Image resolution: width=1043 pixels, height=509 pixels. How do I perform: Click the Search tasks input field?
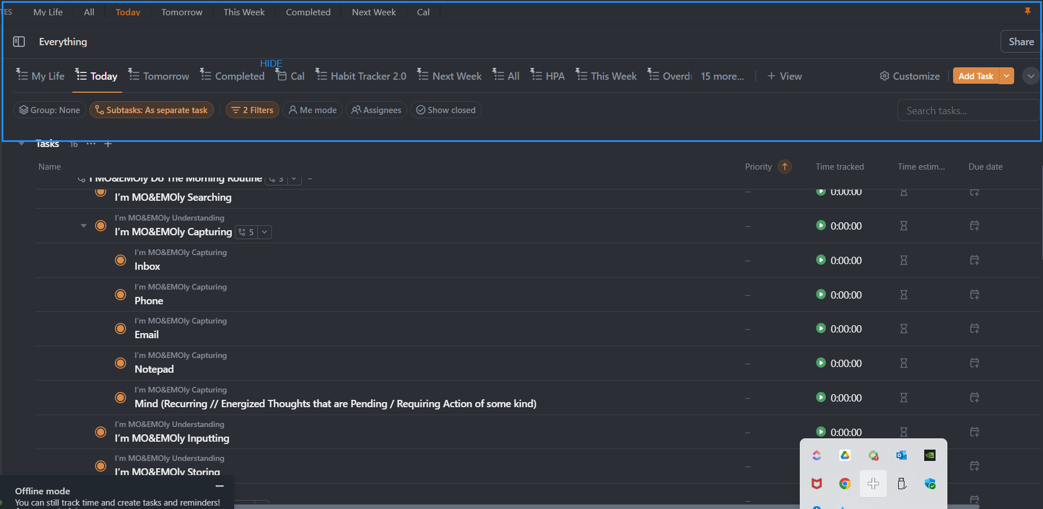coord(967,110)
